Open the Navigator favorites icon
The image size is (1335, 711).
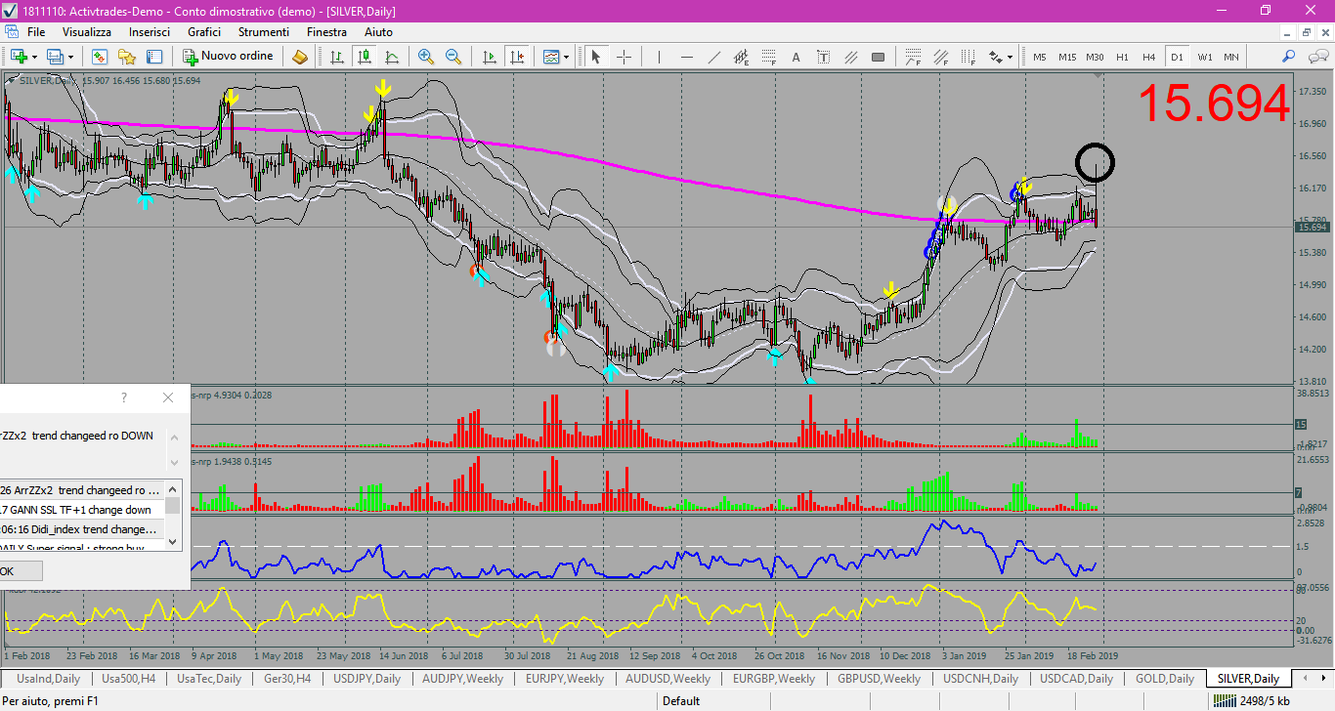[x=126, y=57]
